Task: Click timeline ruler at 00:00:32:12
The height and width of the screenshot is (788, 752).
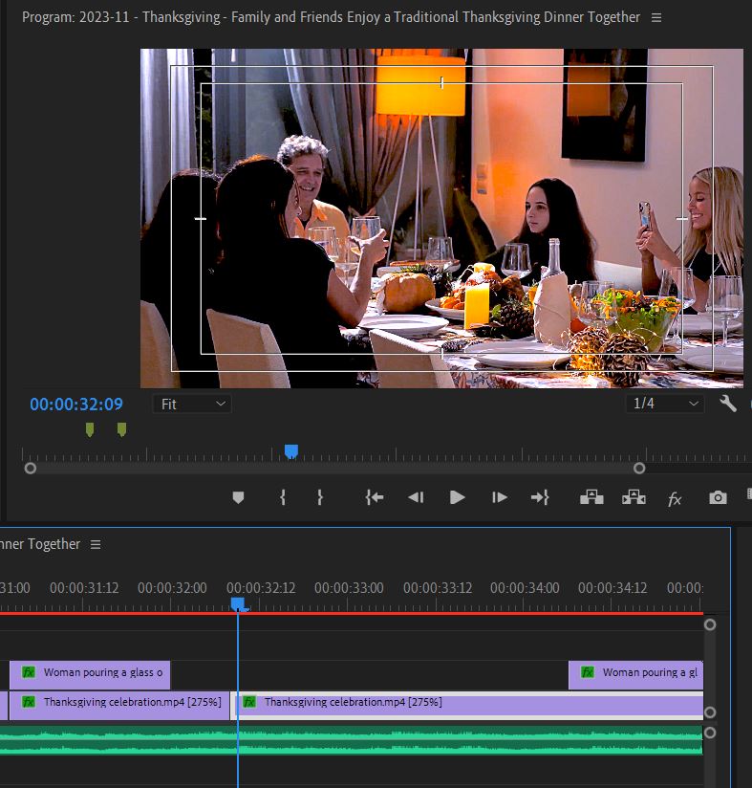Action: point(261,588)
